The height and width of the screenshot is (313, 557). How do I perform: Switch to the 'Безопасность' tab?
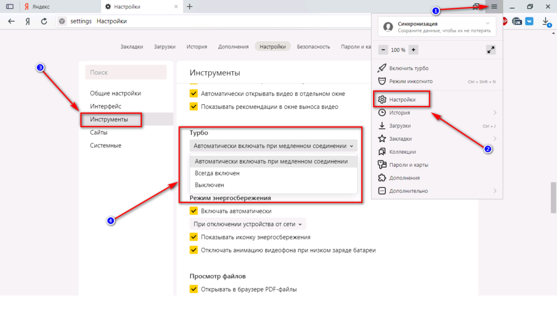pyautogui.click(x=313, y=47)
